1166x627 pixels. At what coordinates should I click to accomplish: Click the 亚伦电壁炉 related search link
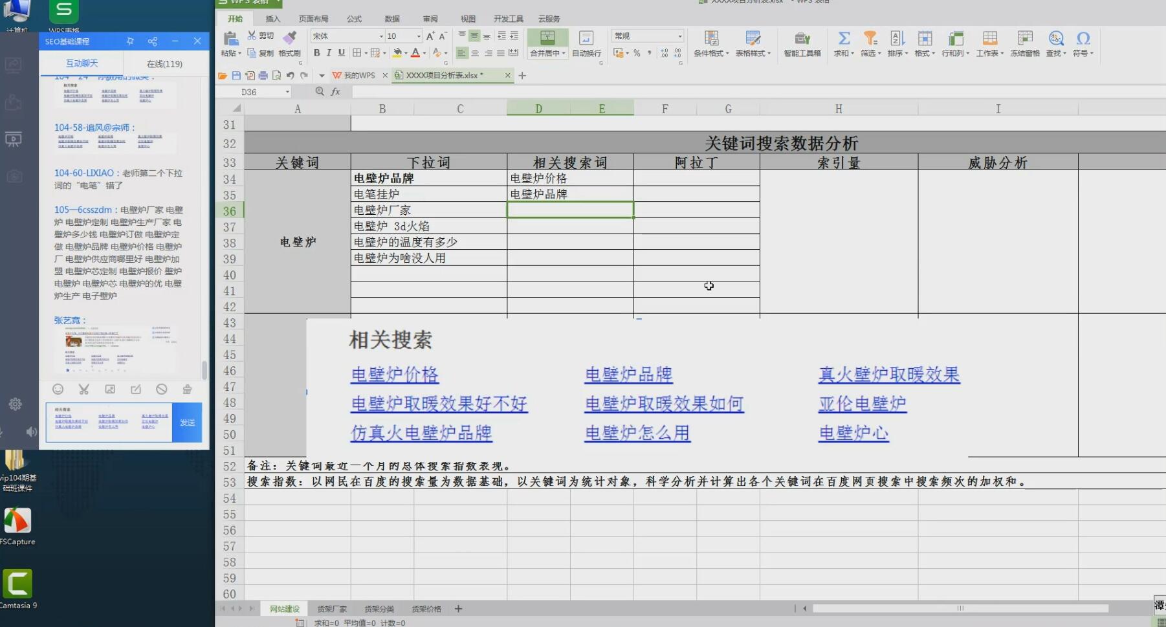(862, 404)
